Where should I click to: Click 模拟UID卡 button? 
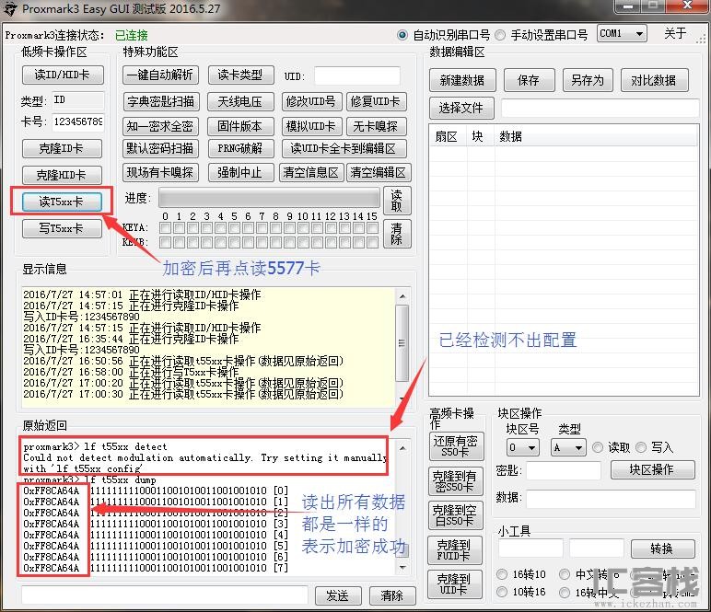point(311,126)
